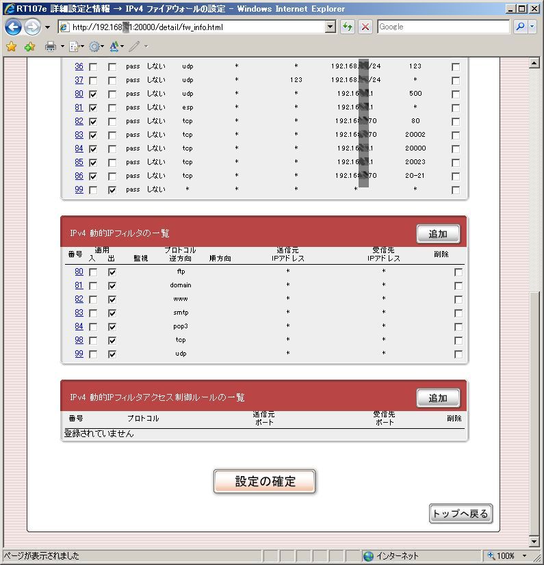Click the Add to Favorites icon
Viewport: 544px width, 565px height.
(30, 47)
